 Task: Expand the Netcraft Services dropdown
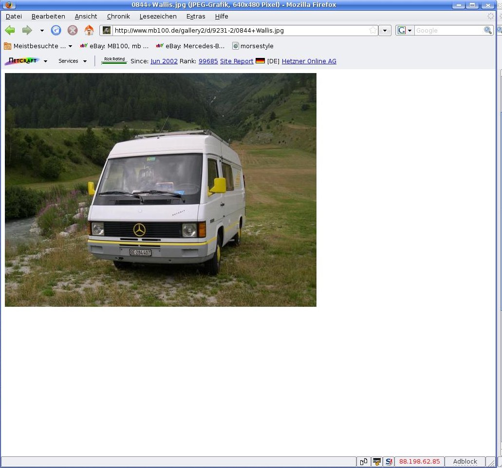click(x=72, y=61)
